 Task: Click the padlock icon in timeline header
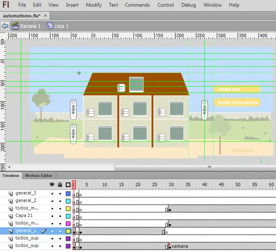click(x=60, y=184)
